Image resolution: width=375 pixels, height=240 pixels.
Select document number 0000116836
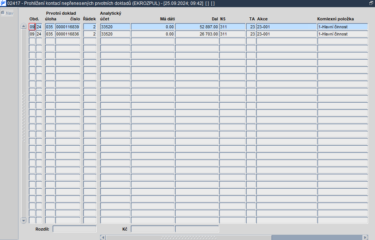(x=68, y=34)
